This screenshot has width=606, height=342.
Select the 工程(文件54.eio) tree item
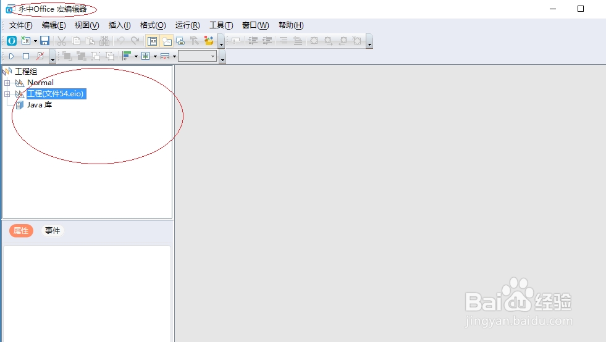click(x=56, y=94)
